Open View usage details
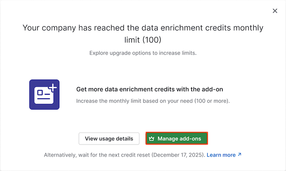 click(x=109, y=139)
